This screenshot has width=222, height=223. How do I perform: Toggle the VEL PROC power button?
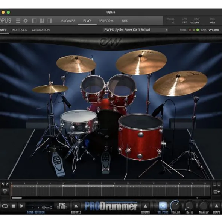163,206
